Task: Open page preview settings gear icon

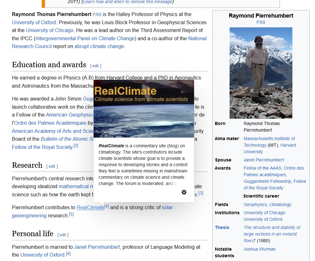Action: [184, 192]
